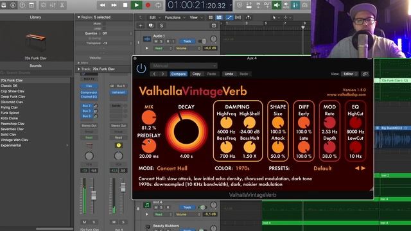This screenshot has height=231, width=411.
Task: Toggle the green Solo-safe speaker button
Action: (277, 5)
